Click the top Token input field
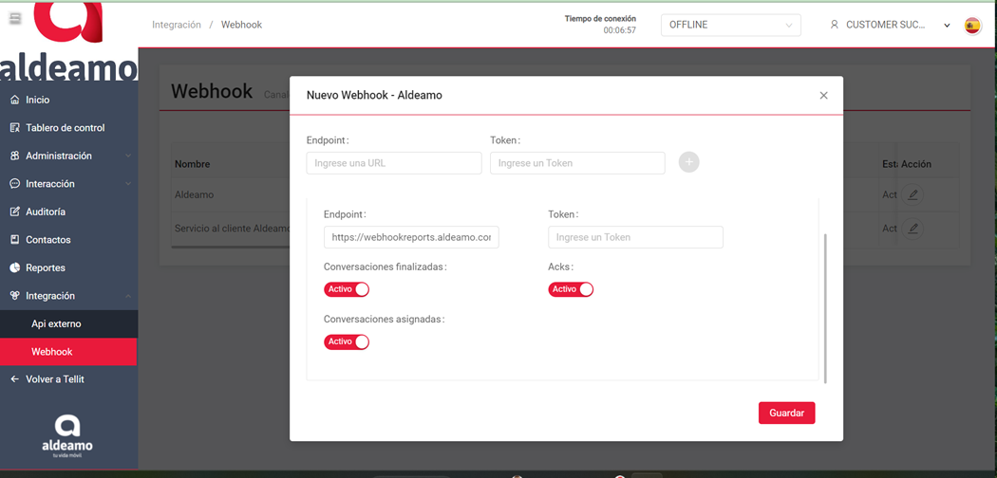This screenshot has height=478, width=997. [x=577, y=162]
